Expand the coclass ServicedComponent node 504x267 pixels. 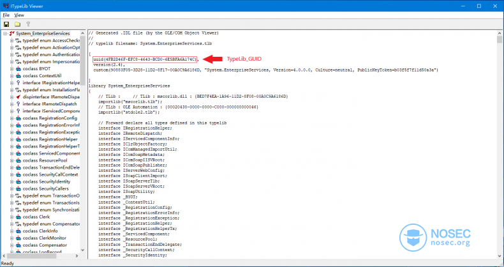pos(11,153)
